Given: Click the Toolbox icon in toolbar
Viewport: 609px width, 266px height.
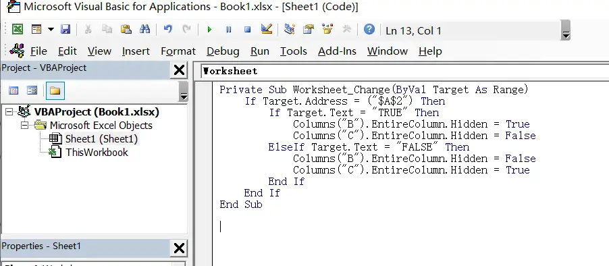Looking at the screenshot, I should pos(346,30).
